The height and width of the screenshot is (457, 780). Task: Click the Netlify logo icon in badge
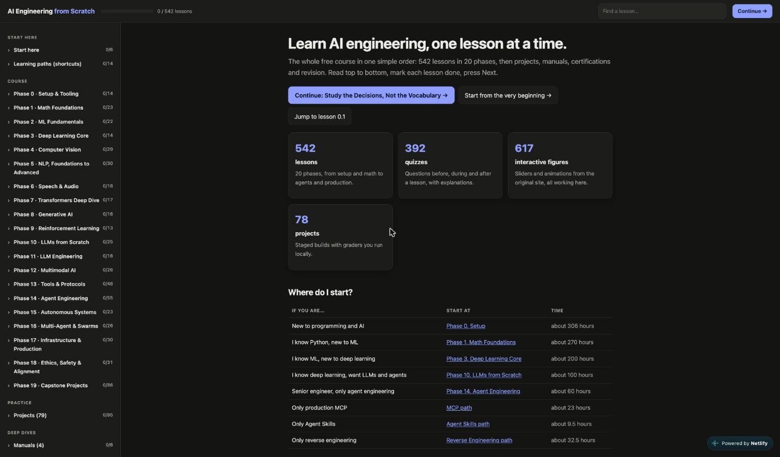pyautogui.click(x=715, y=443)
